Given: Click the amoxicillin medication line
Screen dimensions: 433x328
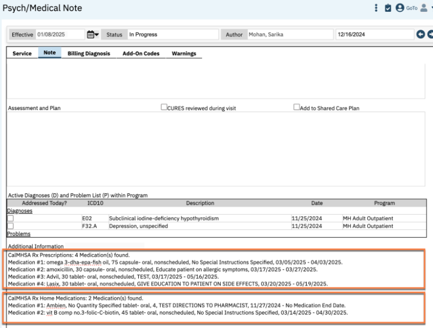Looking at the screenshot, I should [163, 269].
